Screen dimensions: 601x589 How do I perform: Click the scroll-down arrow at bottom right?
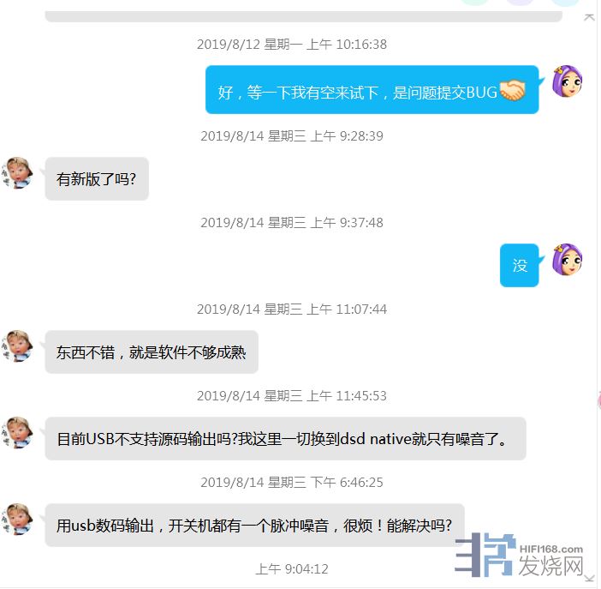589,579
